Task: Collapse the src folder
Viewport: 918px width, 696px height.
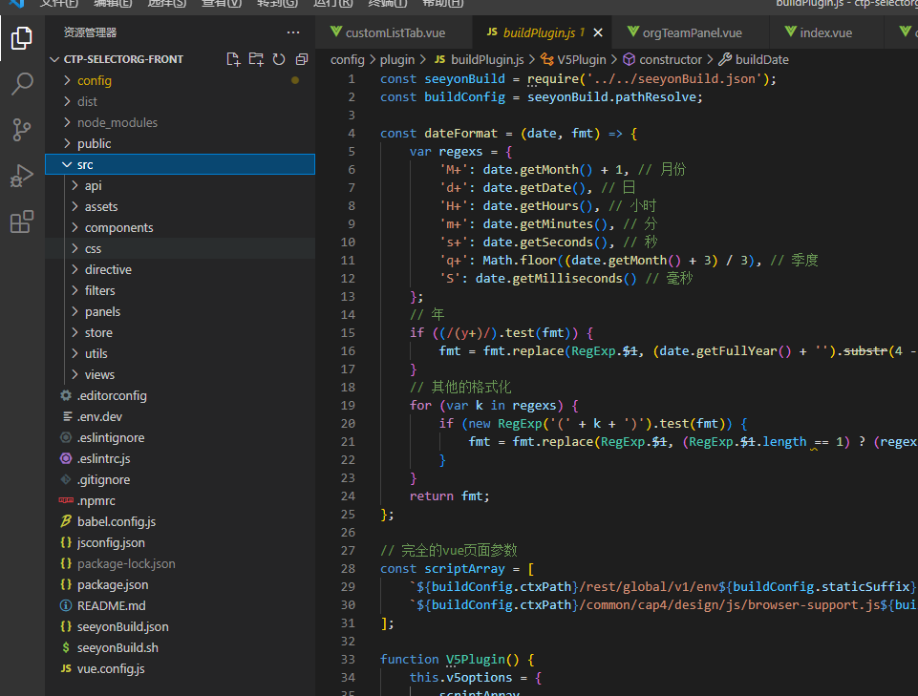Action: point(84,165)
